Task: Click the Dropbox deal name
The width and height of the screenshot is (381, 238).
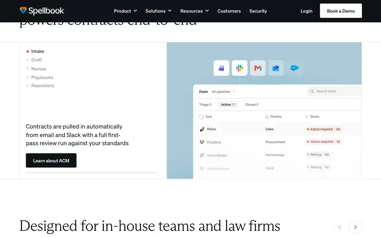Action: tap(214, 142)
